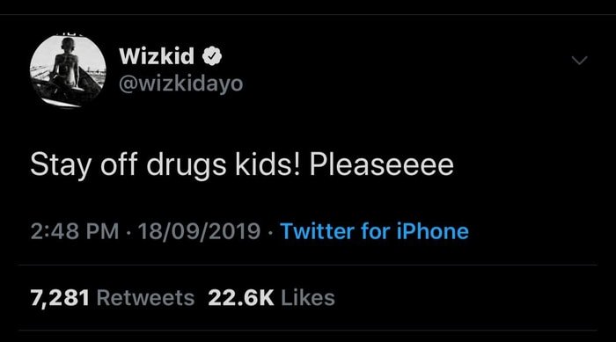Visit the @wizkidayo handle
This screenshot has width=616, height=342.
(180, 84)
